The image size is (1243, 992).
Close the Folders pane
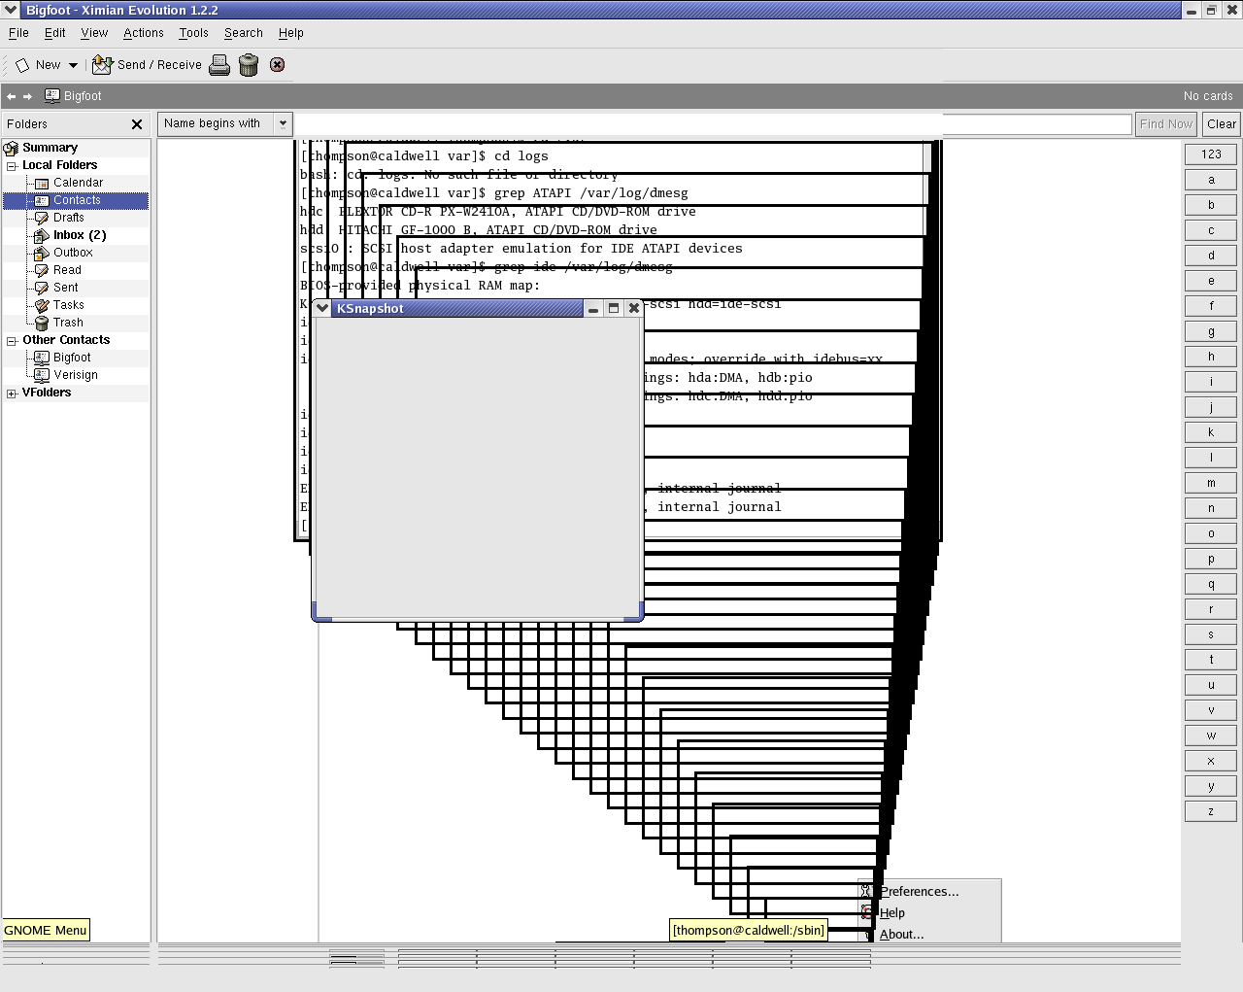(137, 124)
